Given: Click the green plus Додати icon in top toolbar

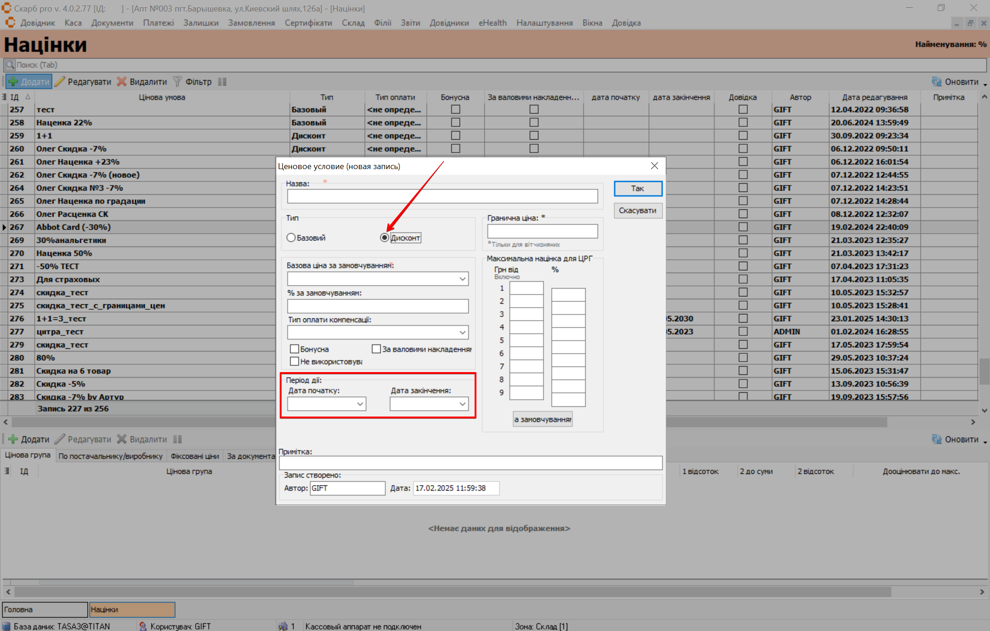Looking at the screenshot, I should pyautogui.click(x=13, y=82).
